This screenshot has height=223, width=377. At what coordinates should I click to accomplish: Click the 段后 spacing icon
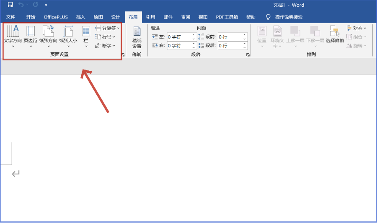pos(201,45)
